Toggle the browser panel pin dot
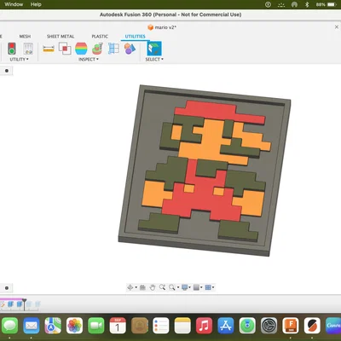This screenshot has width=341, height=341. (7, 71)
